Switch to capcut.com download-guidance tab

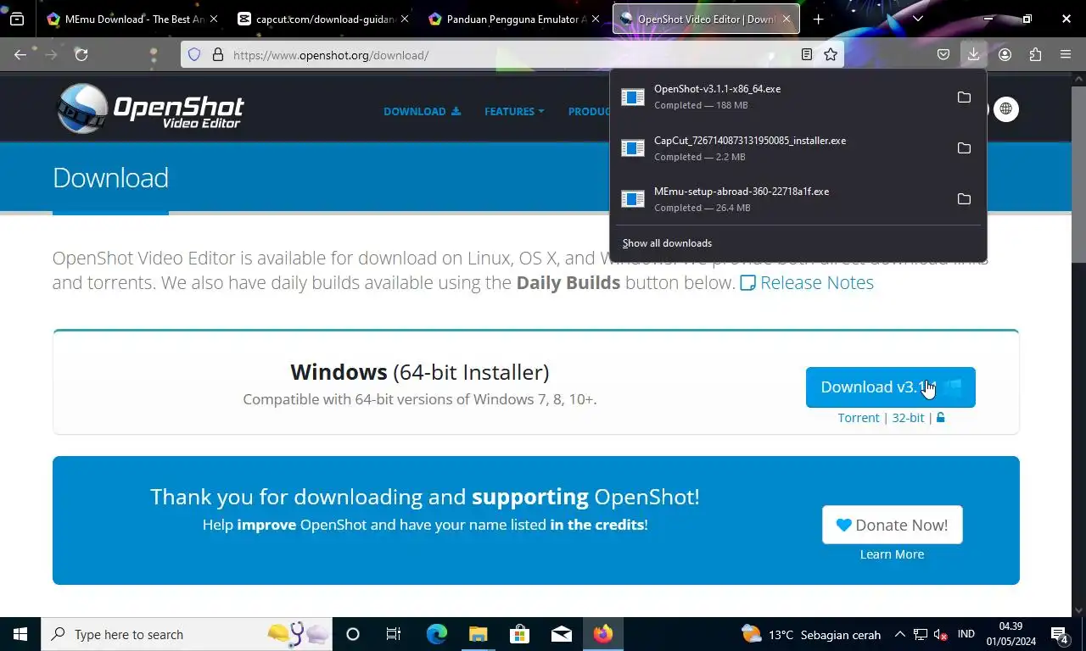[x=316, y=19]
